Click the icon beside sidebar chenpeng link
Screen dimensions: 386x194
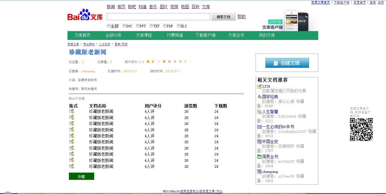click(259, 172)
